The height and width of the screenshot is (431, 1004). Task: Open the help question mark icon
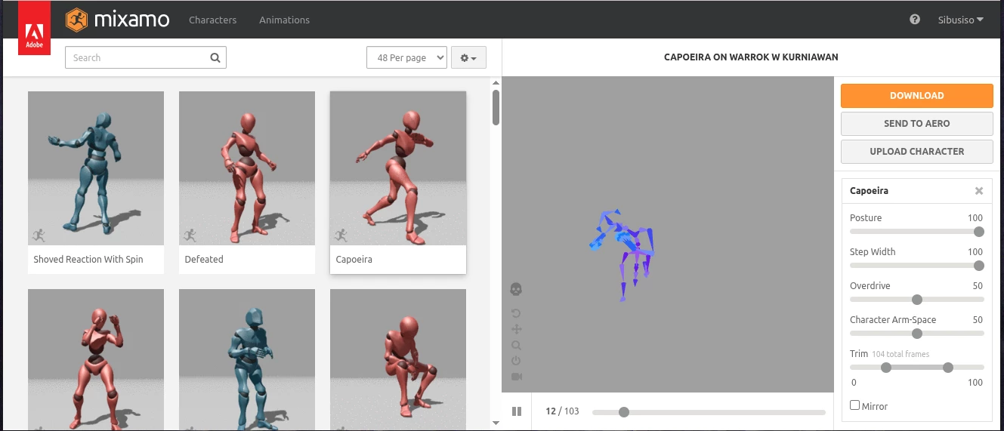[x=915, y=20]
